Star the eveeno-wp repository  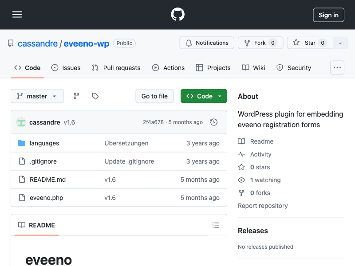tap(310, 43)
